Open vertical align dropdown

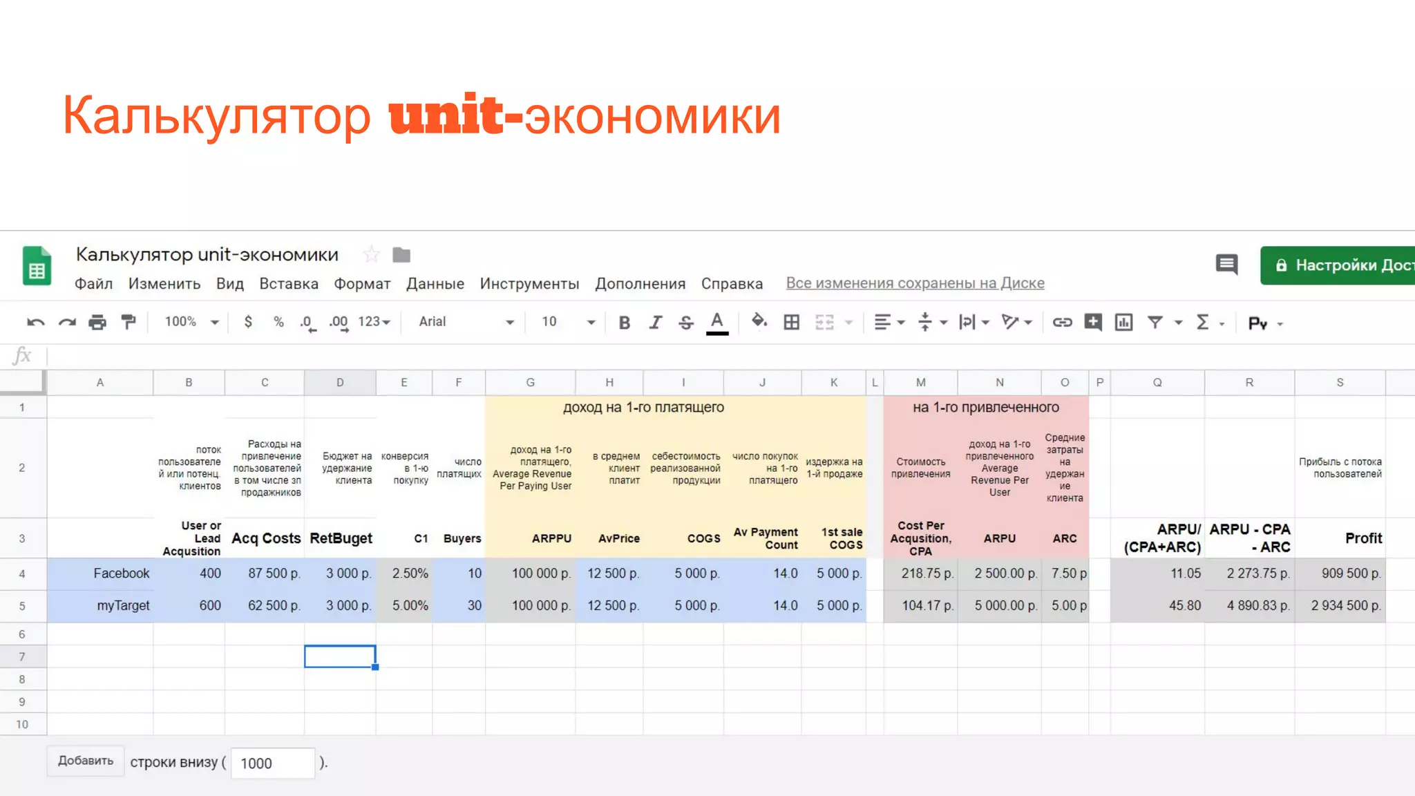point(932,322)
